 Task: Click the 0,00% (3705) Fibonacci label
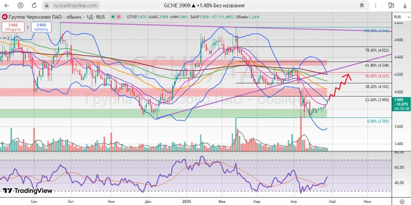[x=378, y=121]
